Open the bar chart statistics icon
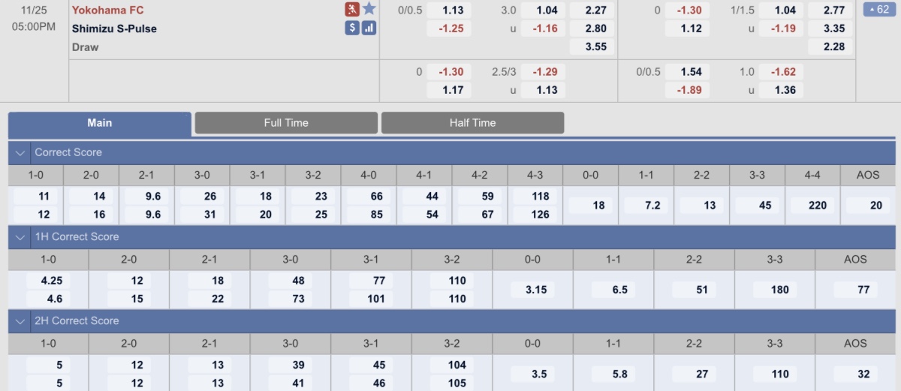Viewport: 901px width, 391px height. point(369,29)
